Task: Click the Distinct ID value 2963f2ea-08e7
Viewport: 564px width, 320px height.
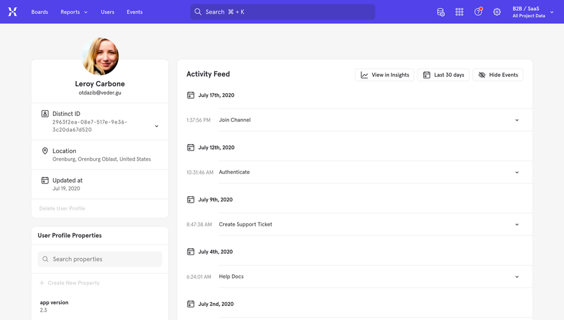Action: (x=90, y=126)
